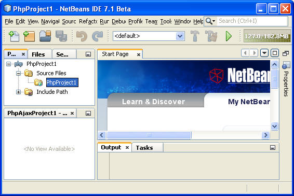The height and width of the screenshot is (196, 294).
Task: Switch to the Files tab
Action: tap(40, 54)
